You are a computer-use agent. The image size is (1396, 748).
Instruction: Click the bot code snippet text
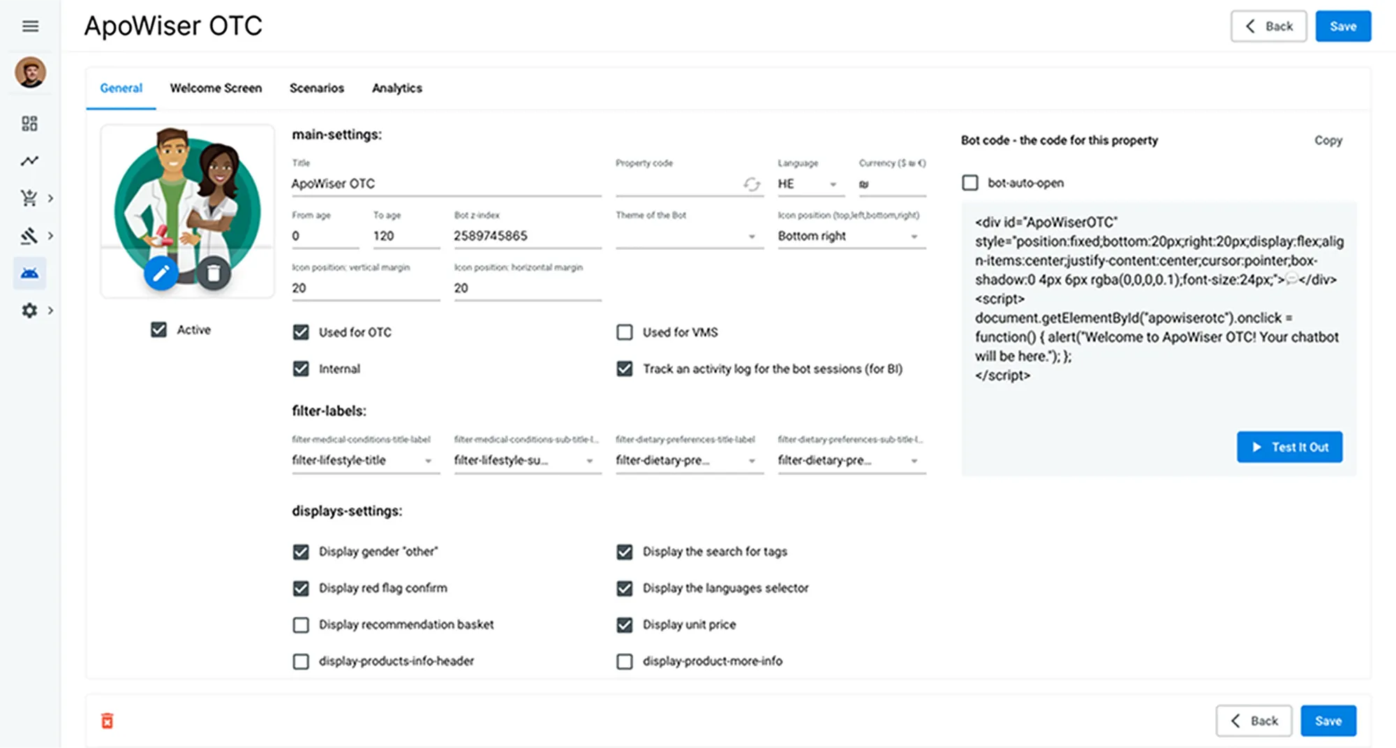click(x=1159, y=299)
